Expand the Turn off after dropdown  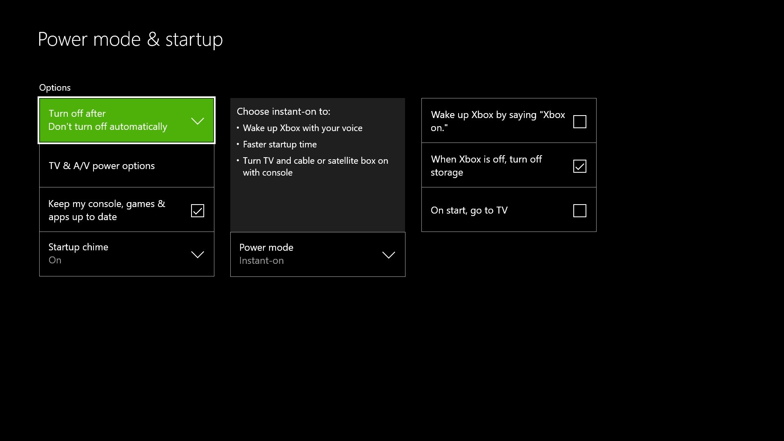(127, 120)
